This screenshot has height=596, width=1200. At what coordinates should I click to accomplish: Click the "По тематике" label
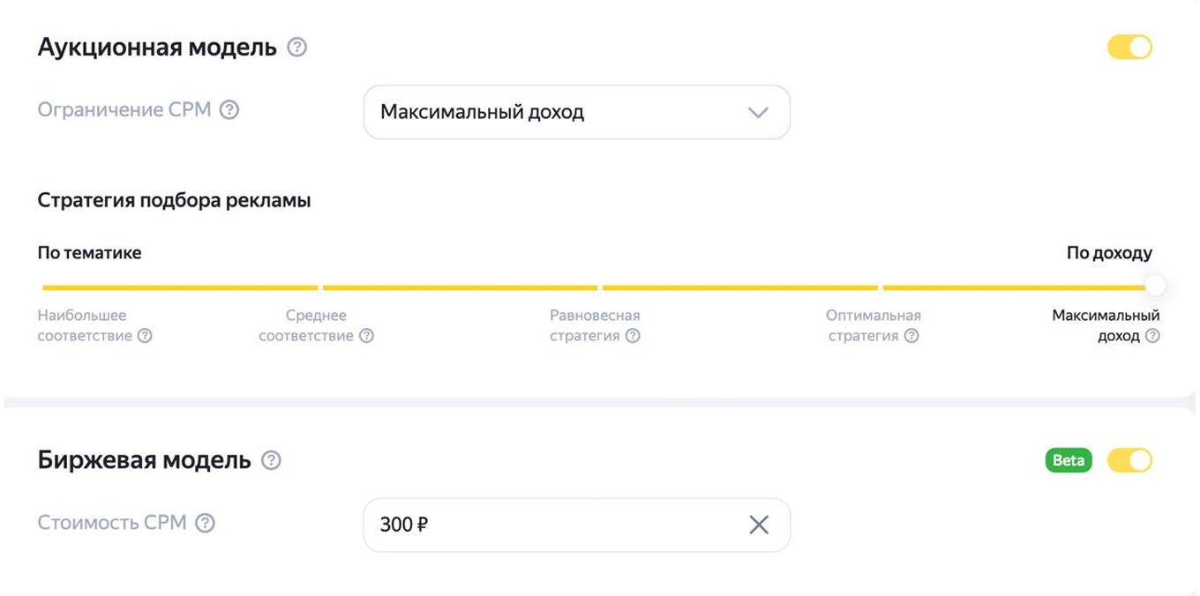pyautogui.click(x=90, y=252)
